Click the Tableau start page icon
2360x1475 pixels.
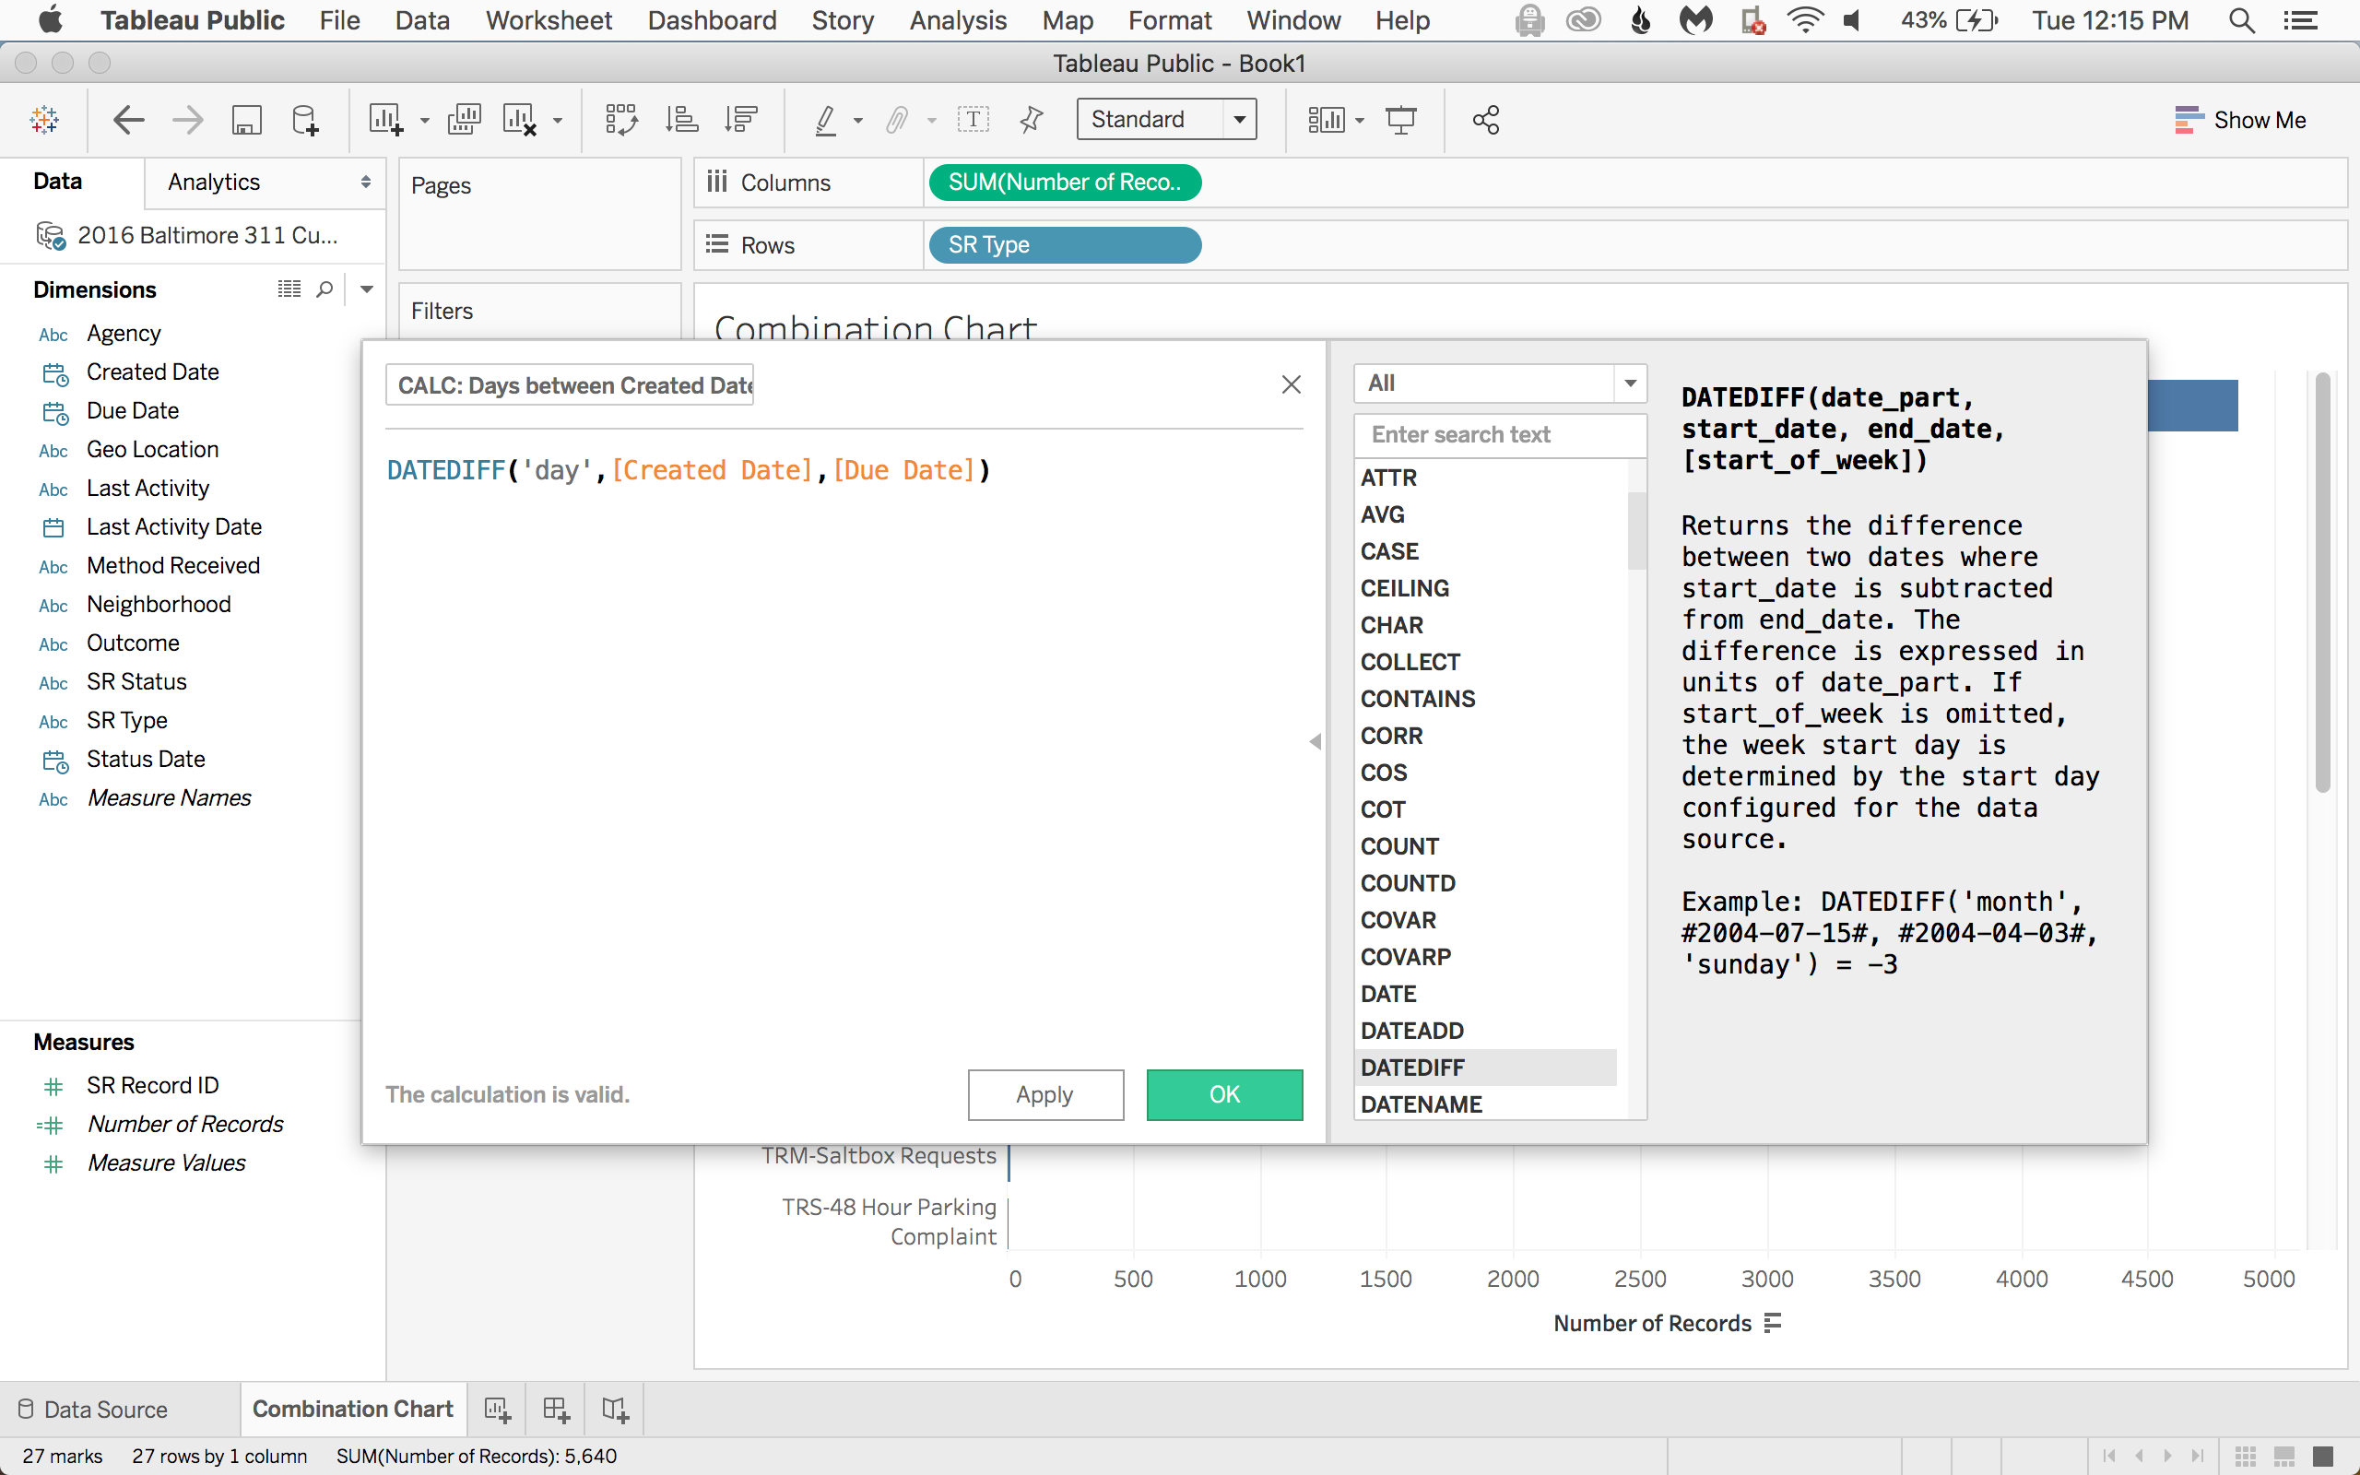[45, 120]
